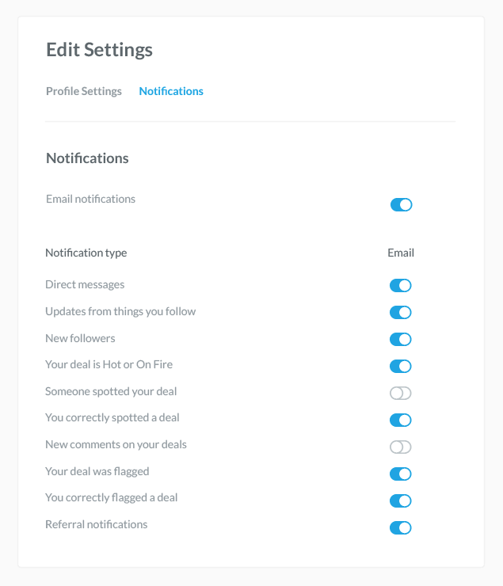Open the Profile Settings tab
The height and width of the screenshot is (586, 503).
point(84,91)
